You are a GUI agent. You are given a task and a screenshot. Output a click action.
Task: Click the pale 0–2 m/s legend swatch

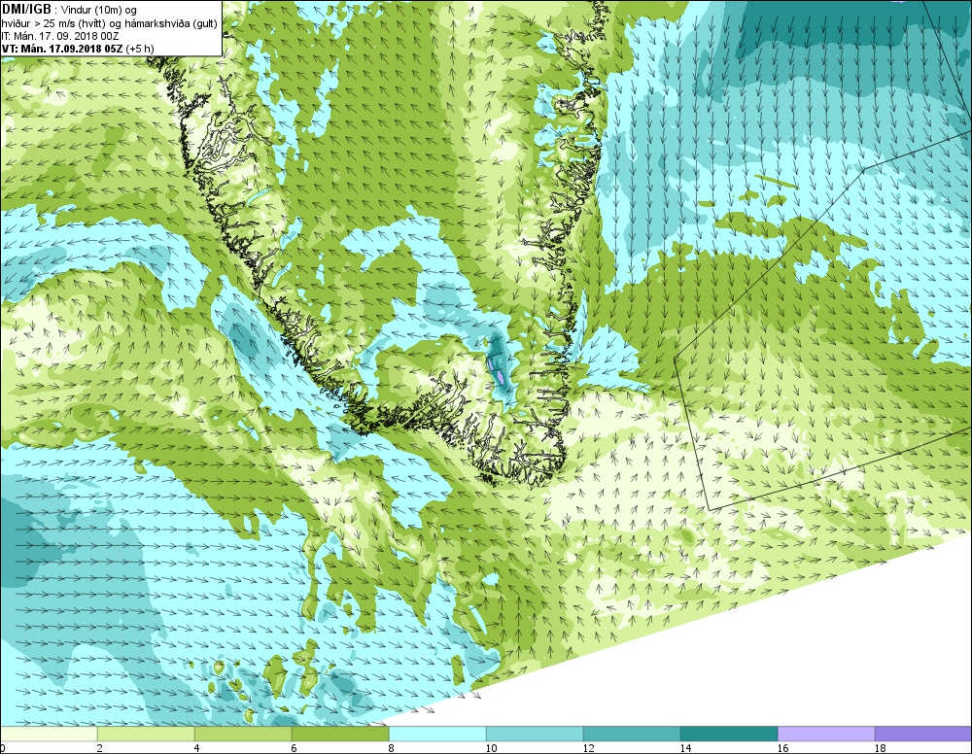pos(49,734)
